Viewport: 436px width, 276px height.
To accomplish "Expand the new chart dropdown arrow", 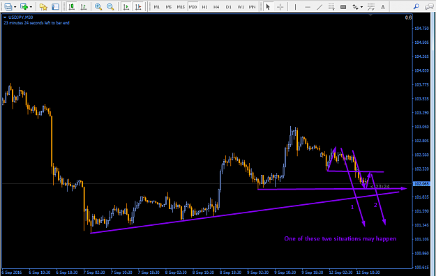I will [15, 7].
